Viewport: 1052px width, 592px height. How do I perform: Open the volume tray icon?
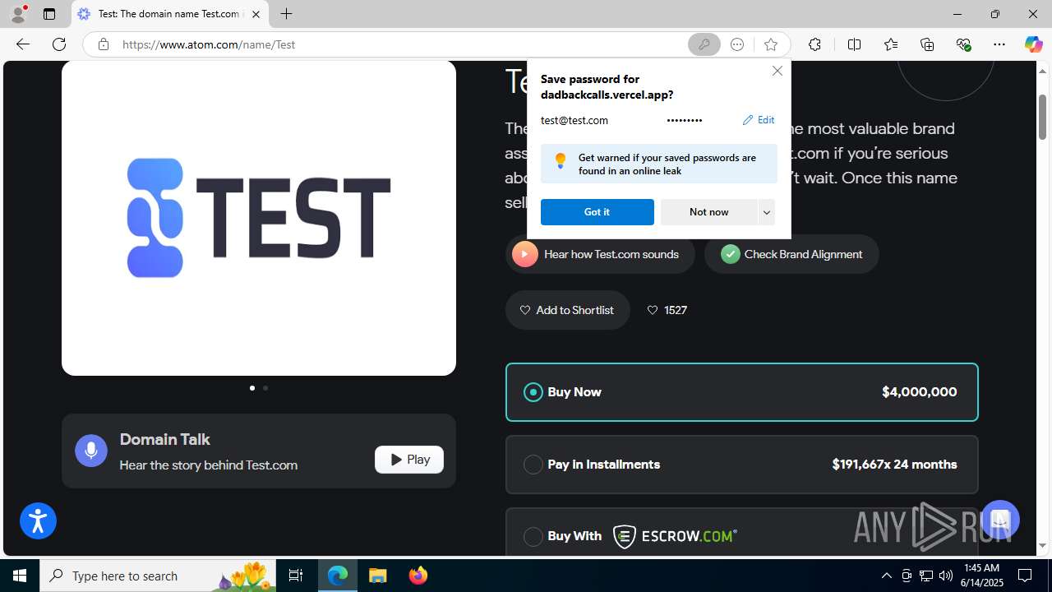click(946, 576)
